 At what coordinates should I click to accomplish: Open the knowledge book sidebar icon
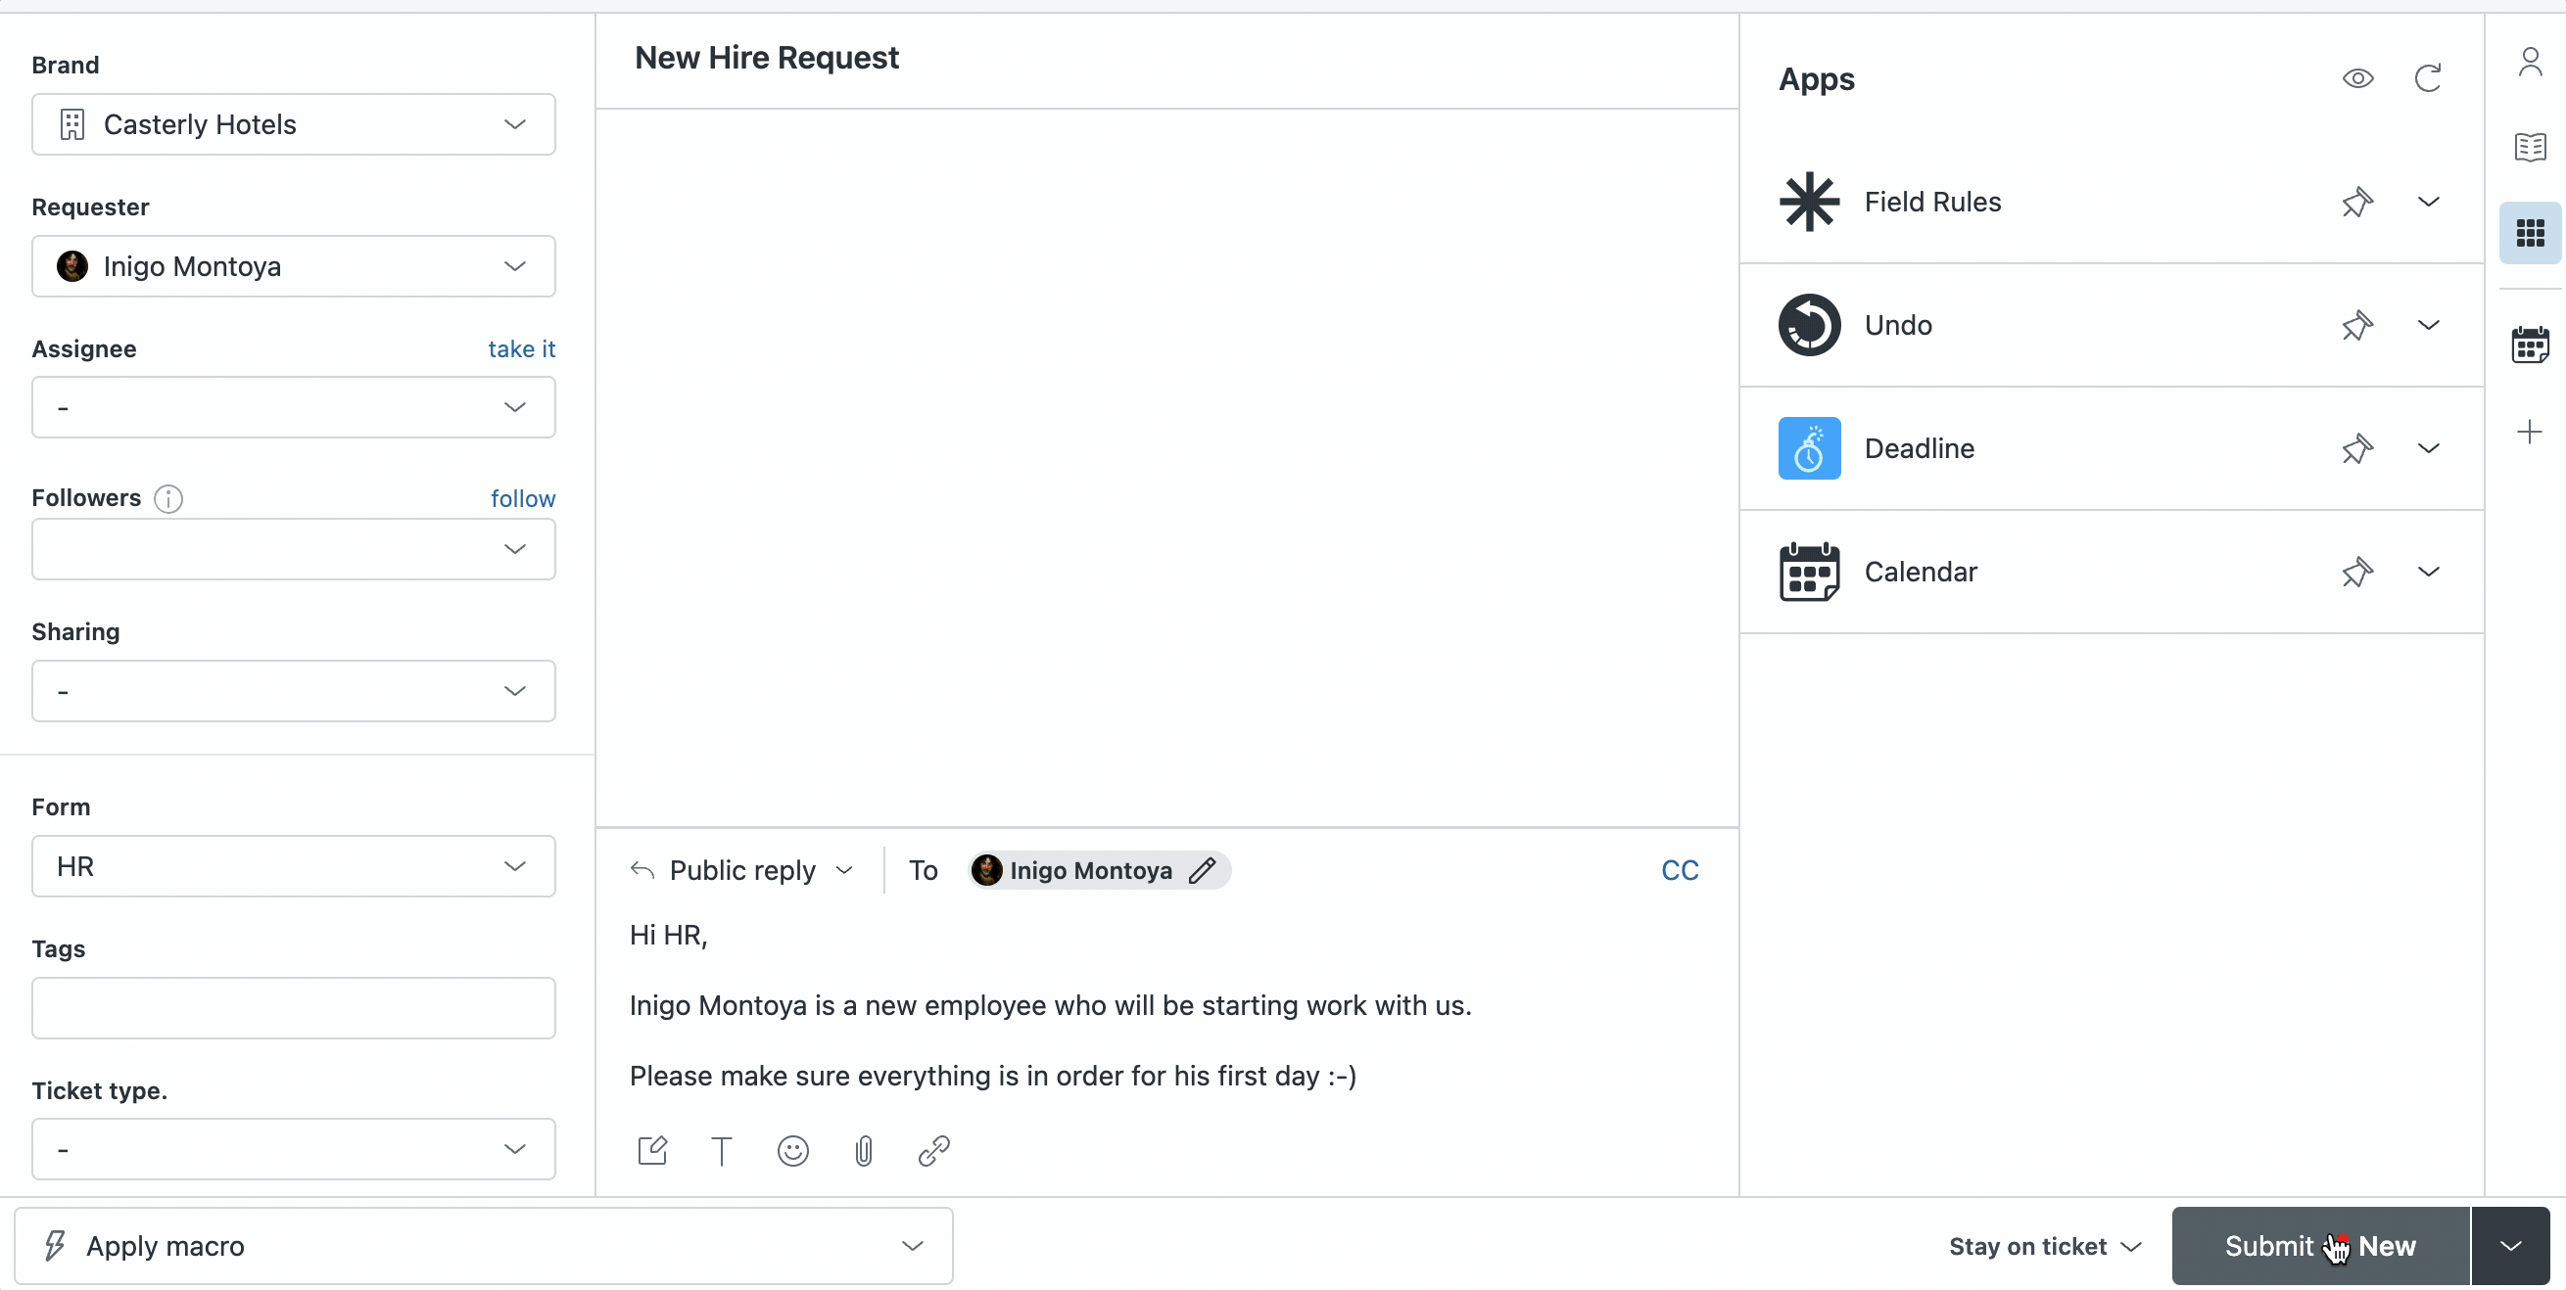[2530, 148]
